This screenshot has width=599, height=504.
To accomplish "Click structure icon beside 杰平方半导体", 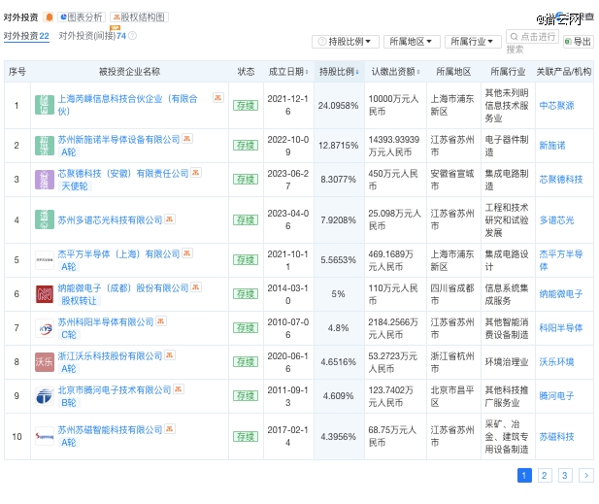I will [x=187, y=253].
